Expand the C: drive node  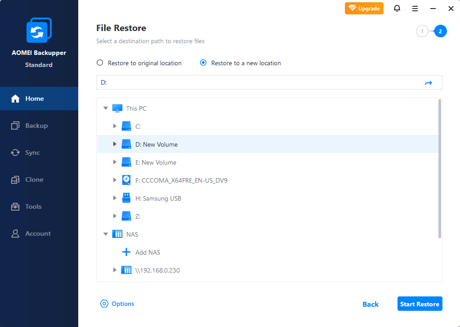pos(115,126)
